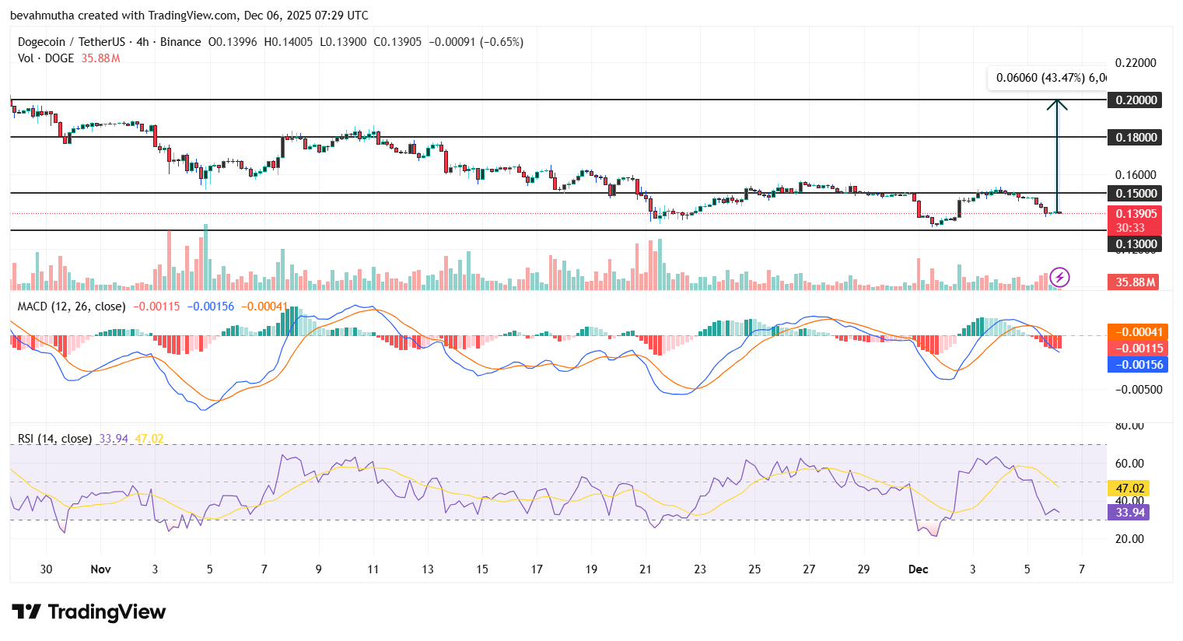
Task: Select the Dogecoin / TetherUS symbol name
Action: click(74, 42)
